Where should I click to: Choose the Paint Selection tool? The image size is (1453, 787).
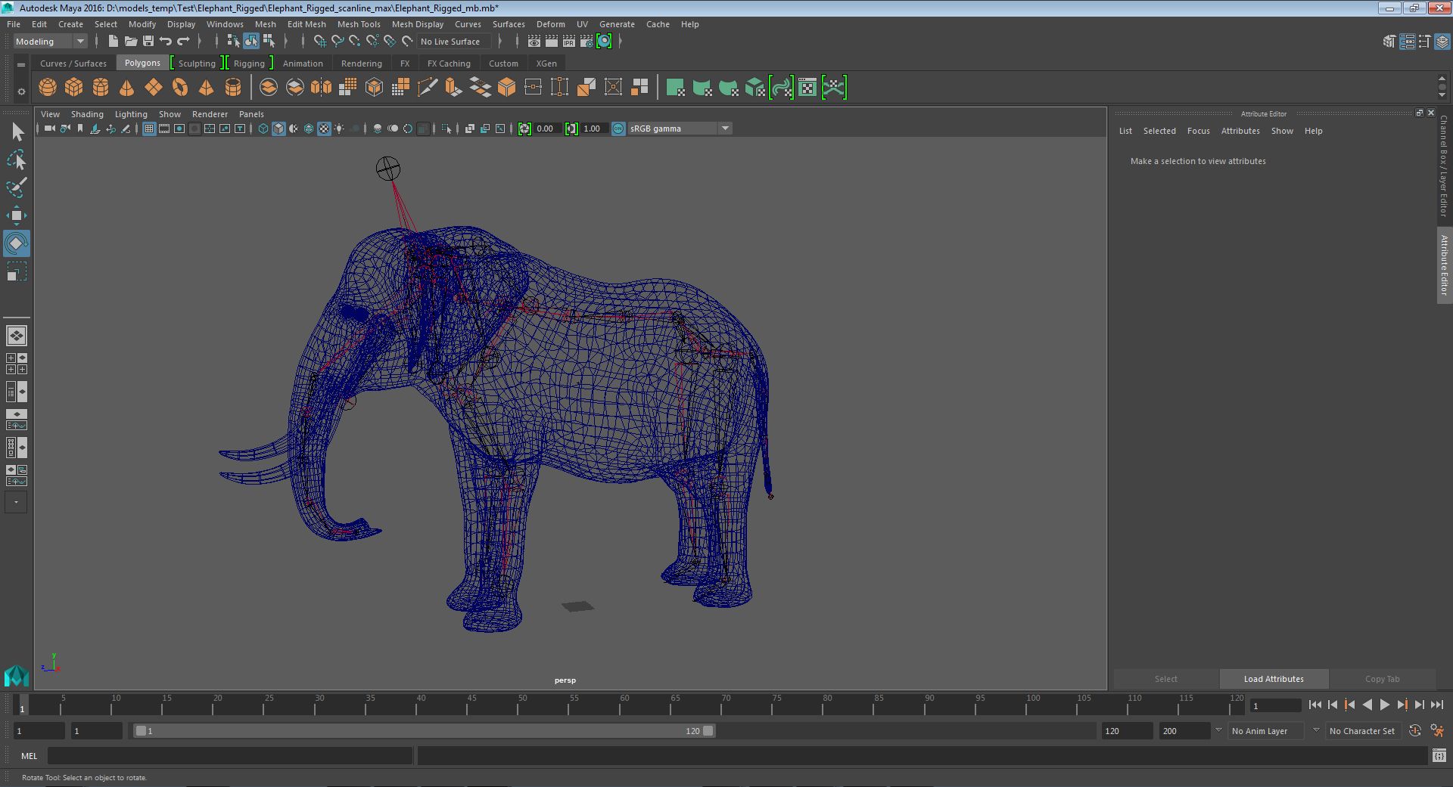coord(16,187)
